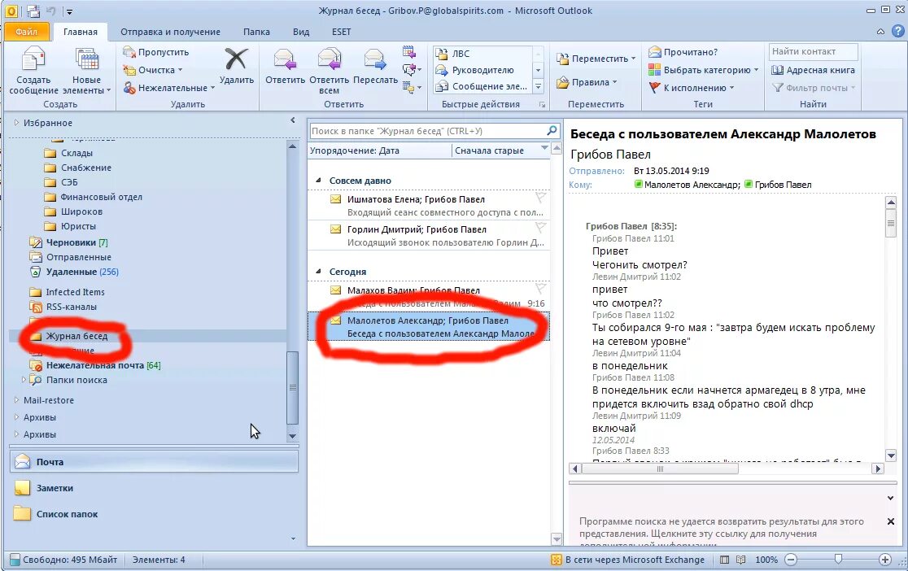
Task: Select the Склады folder
Action: coord(77,154)
